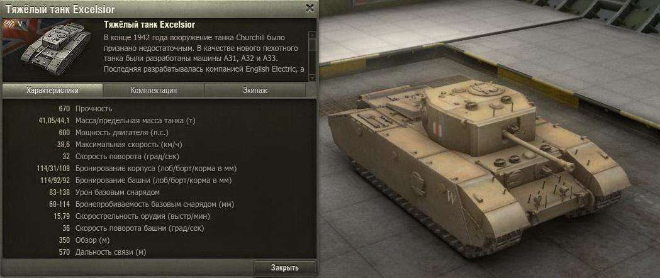Click the description scrollbar up arrow
Screen dimensions: 660x278
312,35
